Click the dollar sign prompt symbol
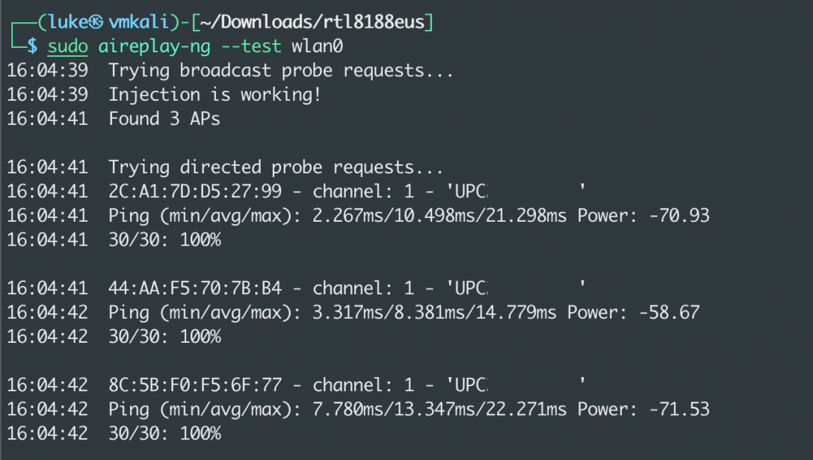Image resolution: width=813 pixels, height=460 pixels. pos(32,46)
